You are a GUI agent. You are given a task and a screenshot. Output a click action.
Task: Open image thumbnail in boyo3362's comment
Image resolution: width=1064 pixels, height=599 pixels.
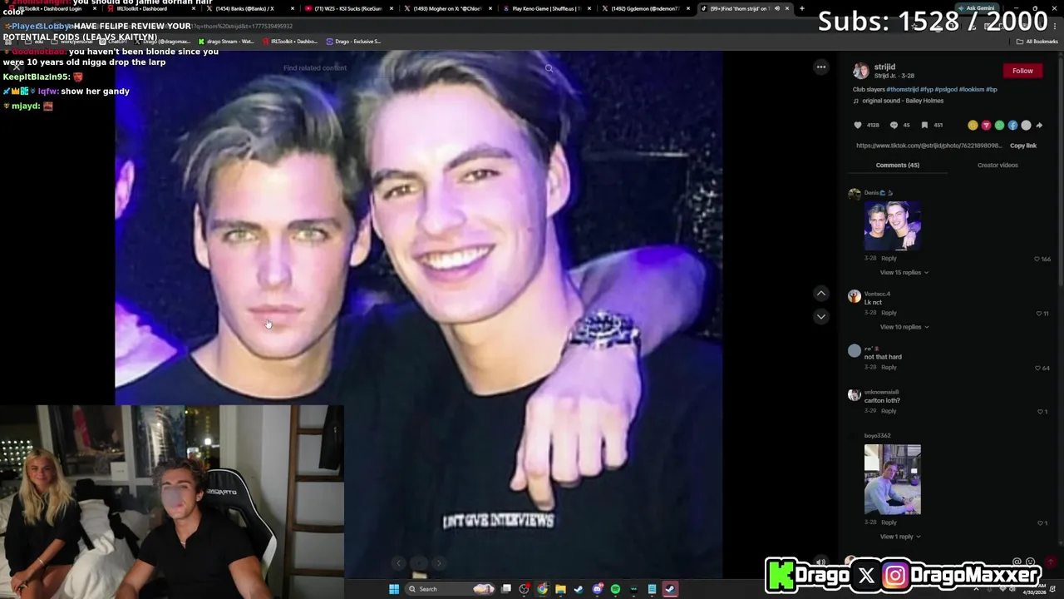892,479
